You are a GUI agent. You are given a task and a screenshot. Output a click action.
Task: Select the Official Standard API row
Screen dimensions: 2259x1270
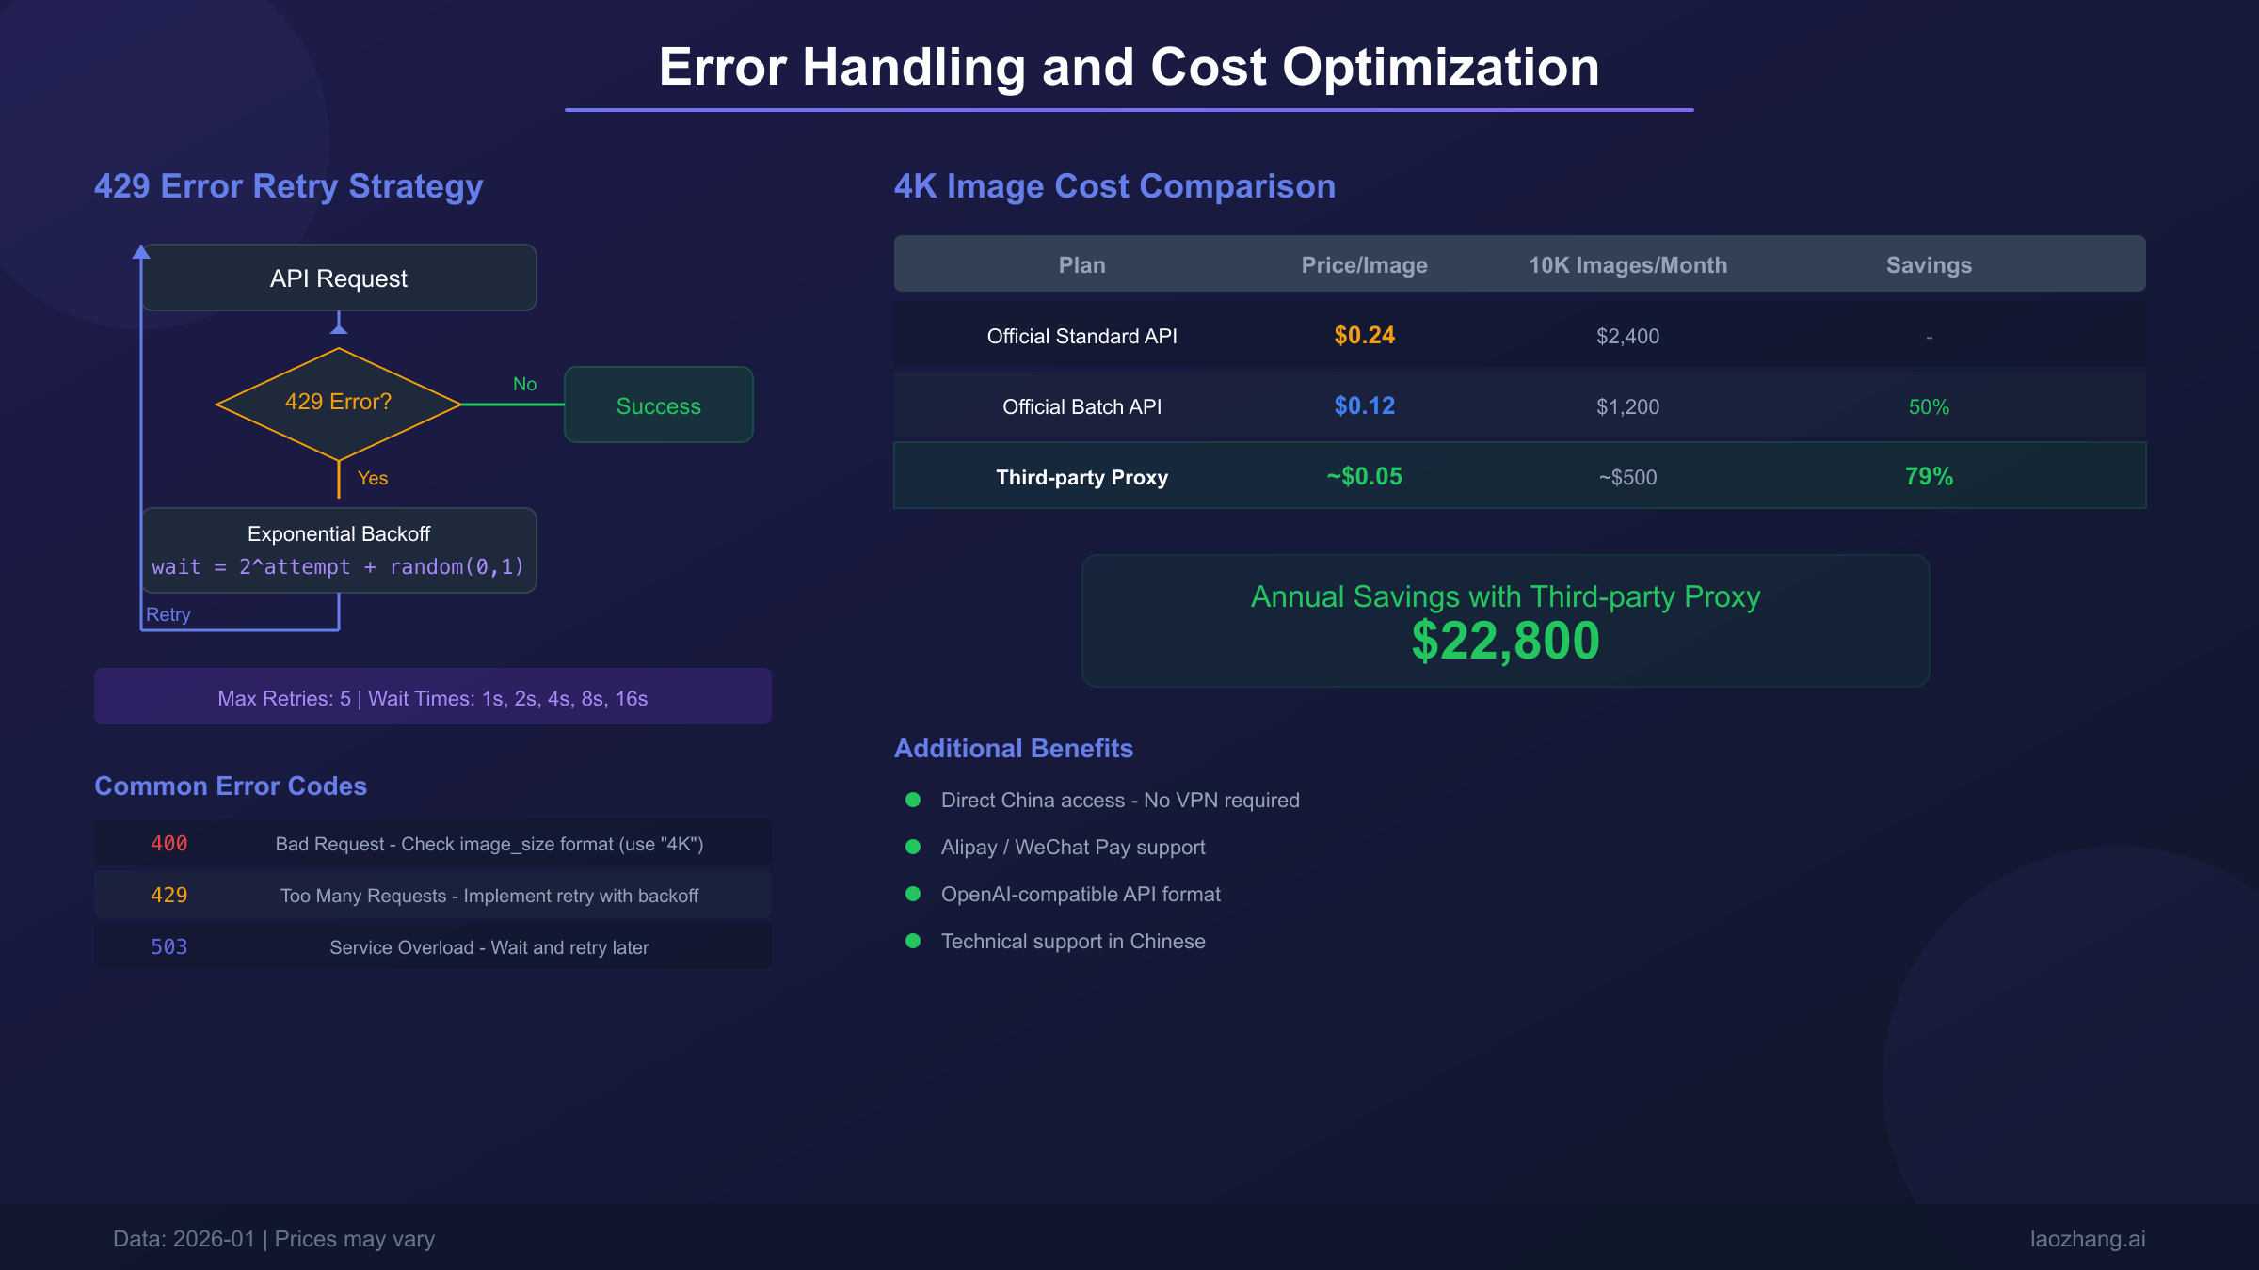1082,336
